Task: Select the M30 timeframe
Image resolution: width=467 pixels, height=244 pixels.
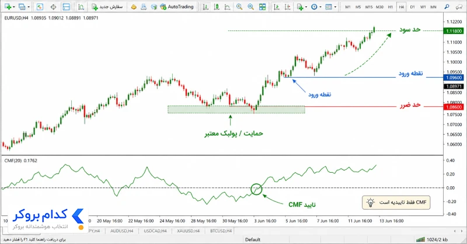Action: click(x=379, y=7)
